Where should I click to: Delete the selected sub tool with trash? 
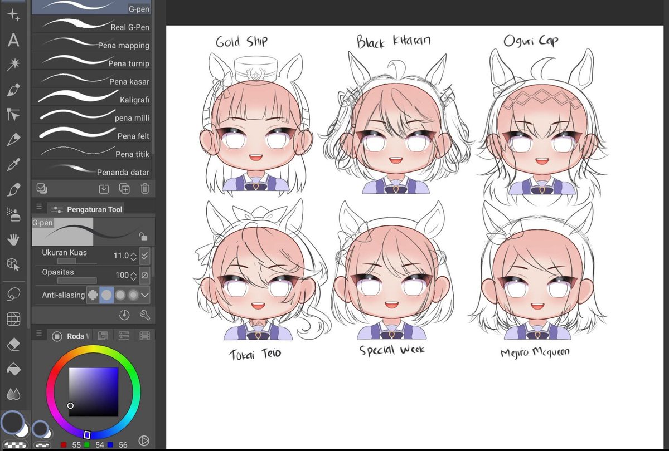(145, 189)
